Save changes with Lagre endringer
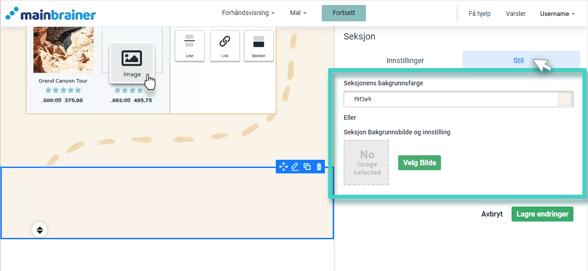The width and height of the screenshot is (588, 271). (x=542, y=214)
